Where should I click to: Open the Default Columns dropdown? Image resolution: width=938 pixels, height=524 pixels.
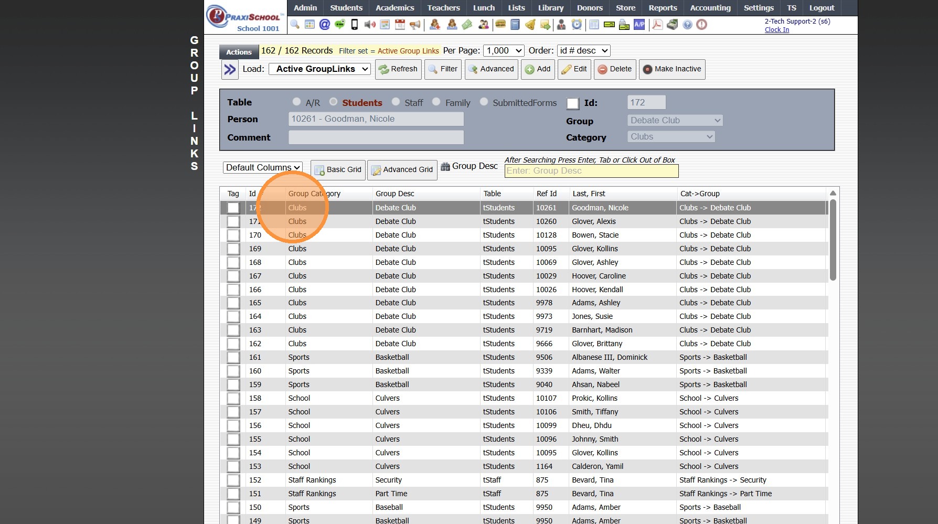[263, 168]
